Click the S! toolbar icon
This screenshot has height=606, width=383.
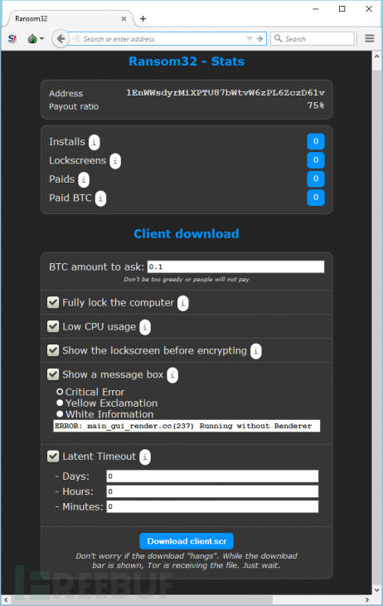pos(12,39)
